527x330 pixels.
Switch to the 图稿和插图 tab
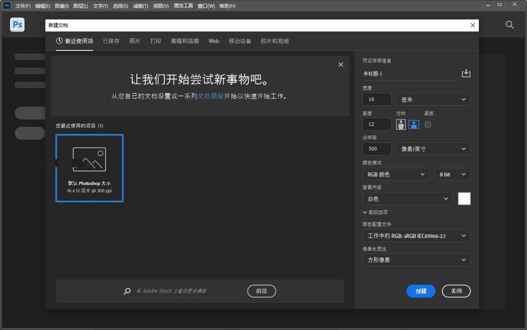(185, 41)
